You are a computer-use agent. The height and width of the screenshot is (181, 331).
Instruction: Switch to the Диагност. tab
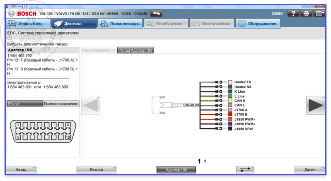[x=74, y=24]
